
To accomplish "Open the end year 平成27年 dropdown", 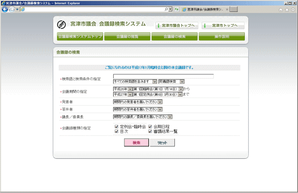I will coord(123,94).
